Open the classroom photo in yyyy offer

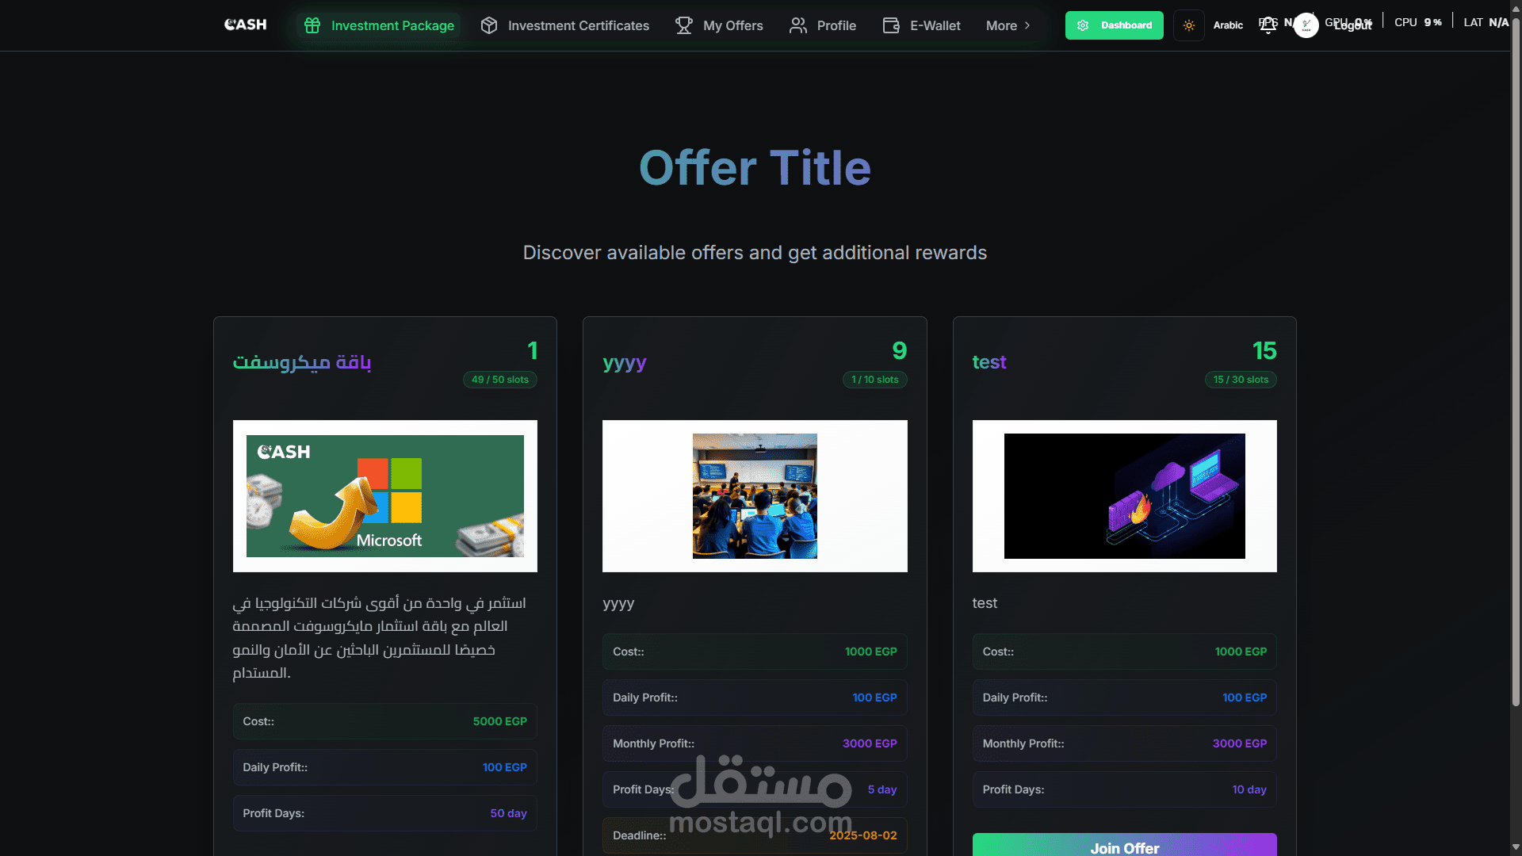click(755, 496)
